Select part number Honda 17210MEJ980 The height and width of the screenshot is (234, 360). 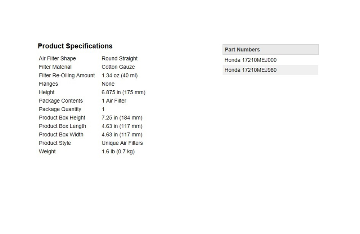click(251, 70)
